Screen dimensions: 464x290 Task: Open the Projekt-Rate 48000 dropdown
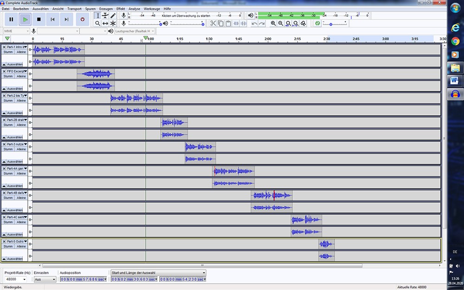(15, 279)
